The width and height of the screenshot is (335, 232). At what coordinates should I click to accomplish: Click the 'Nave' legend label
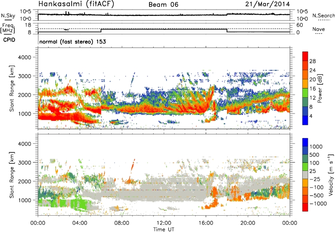click(x=319, y=29)
